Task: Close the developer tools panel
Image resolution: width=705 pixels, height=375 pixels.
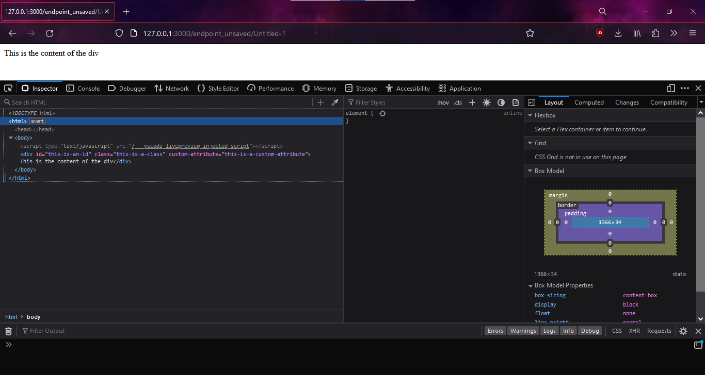Action: (x=698, y=88)
